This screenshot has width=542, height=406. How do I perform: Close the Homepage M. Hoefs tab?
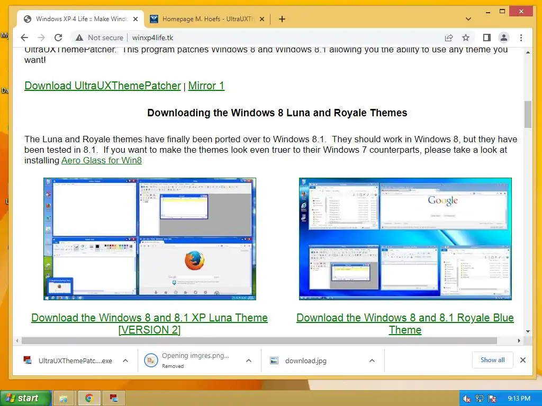262,19
